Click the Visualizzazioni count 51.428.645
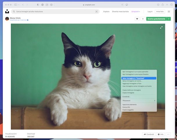Screen dimensions: 177x140 (10, 137)
